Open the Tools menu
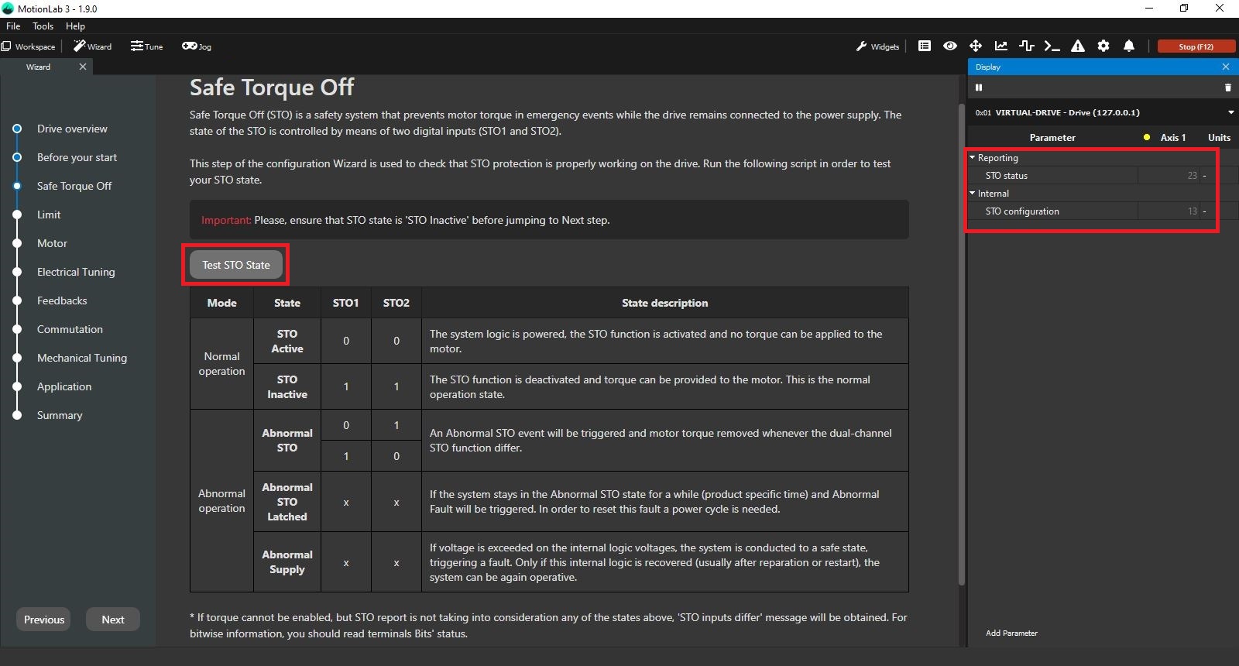The image size is (1239, 666). [43, 26]
